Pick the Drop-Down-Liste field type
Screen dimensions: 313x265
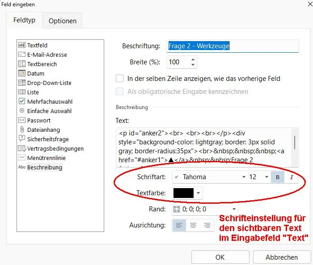[49, 83]
